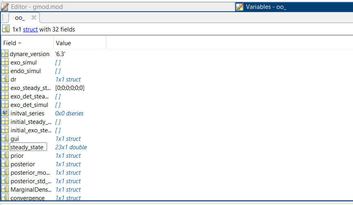This screenshot has width=353, height=205.
Task: Select the posterior_std_... field name
Action: click(31, 181)
